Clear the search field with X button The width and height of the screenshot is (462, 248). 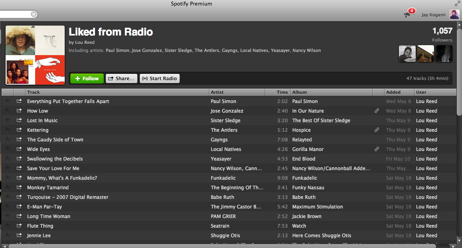pos(34,14)
